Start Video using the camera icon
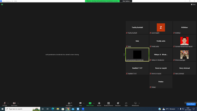 (x=14, y=104)
